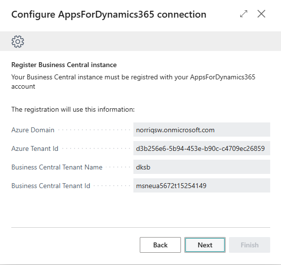The width and height of the screenshot is (281, 265).
Task: Proceed with the Next button
Action: point(205,245)
